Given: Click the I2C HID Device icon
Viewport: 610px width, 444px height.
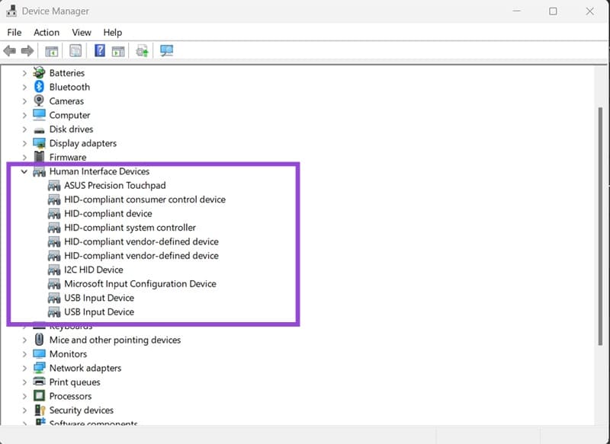Looking at the screenshot, I should coord(54,270).
